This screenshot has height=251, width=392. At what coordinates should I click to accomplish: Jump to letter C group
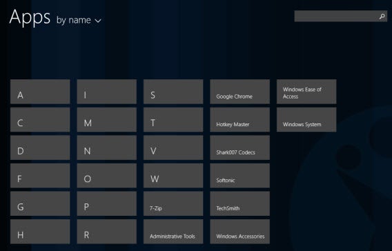[x=40, y=119]
